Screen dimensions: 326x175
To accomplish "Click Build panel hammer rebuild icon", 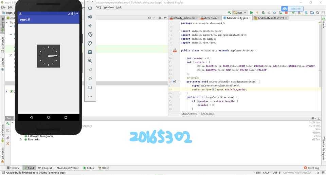I will pos(8,124).
